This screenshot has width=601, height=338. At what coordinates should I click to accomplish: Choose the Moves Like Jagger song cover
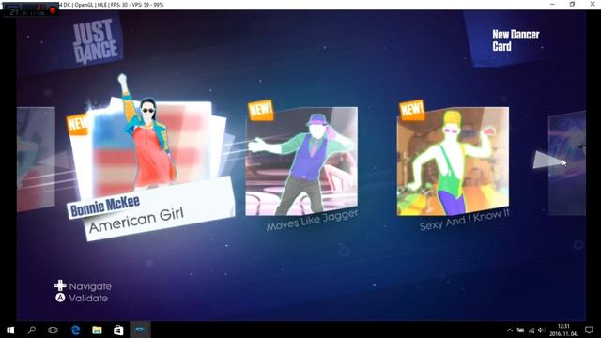click(x=301, y=161)
